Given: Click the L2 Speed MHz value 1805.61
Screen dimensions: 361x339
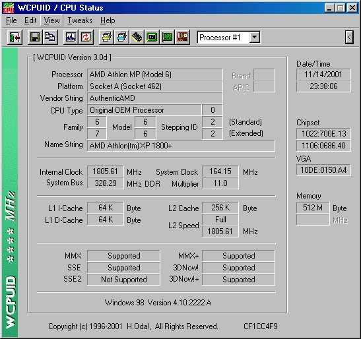Looking at the screenshot, I should pyautogui.click(x=220, y=231).
